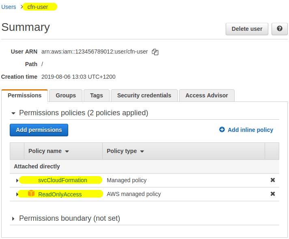Go back to Users breadcrumb link
Image resolution: width=289 pixels, height=239 pixels.
point(9,7)
